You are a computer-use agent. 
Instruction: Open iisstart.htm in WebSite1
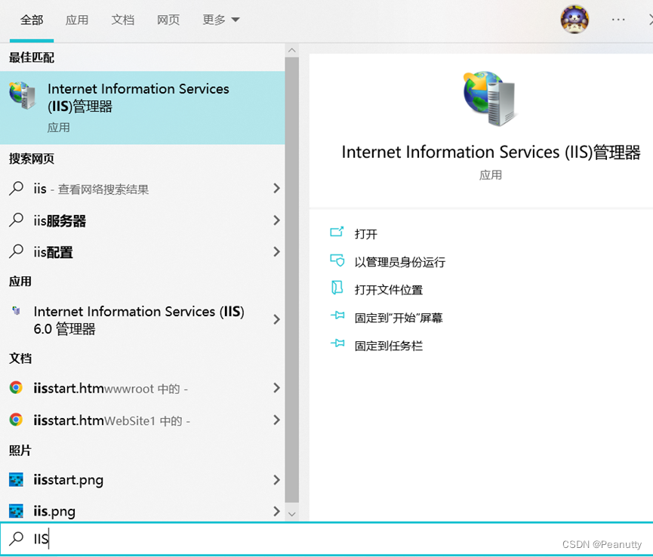point(143,420)
